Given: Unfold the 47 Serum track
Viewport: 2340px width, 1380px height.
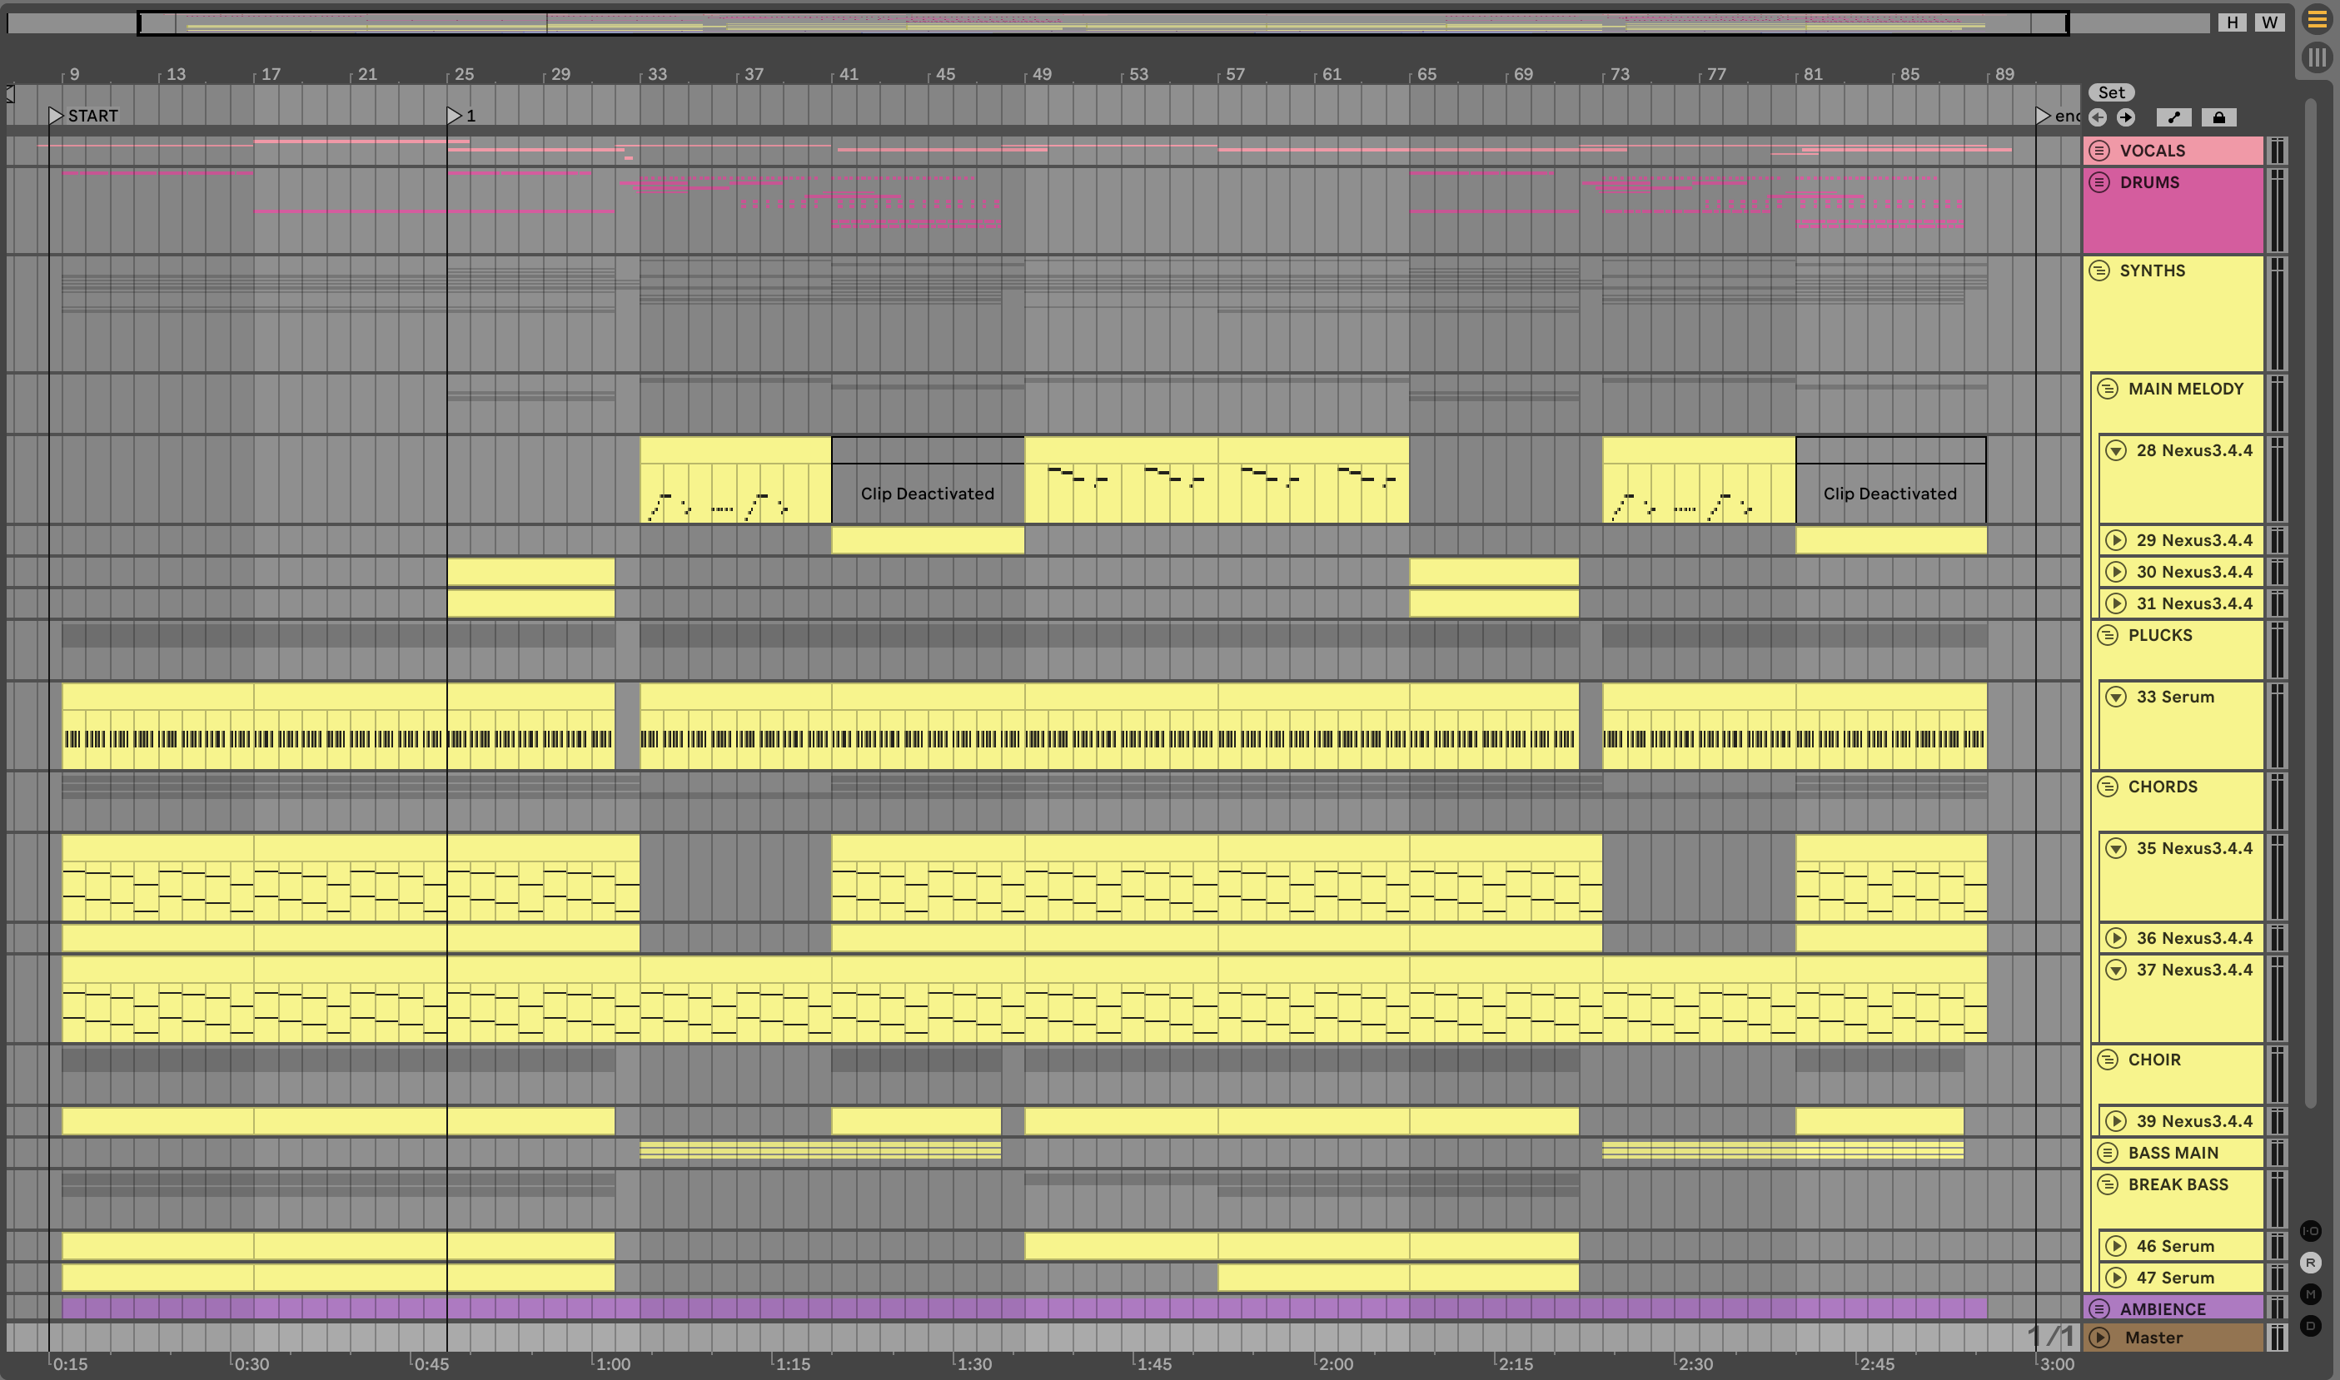Looking at the screenshot, I should [x=2116, y=1278].
